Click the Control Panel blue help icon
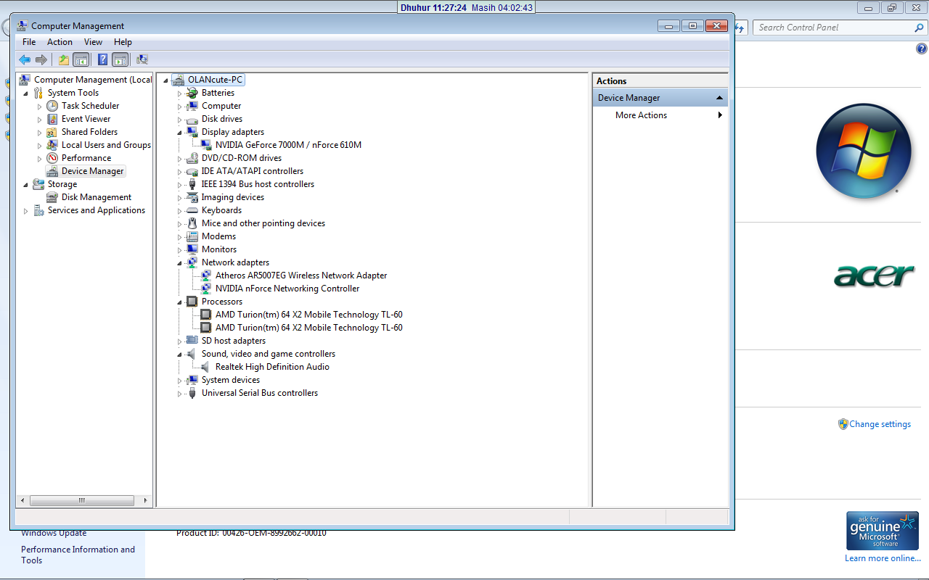Screen dimensions: 929x580 (922, 49)
